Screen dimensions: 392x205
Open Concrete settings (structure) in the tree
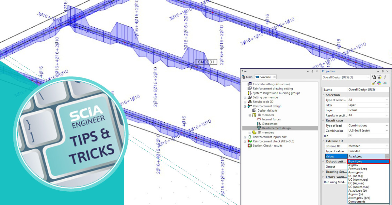271,84
